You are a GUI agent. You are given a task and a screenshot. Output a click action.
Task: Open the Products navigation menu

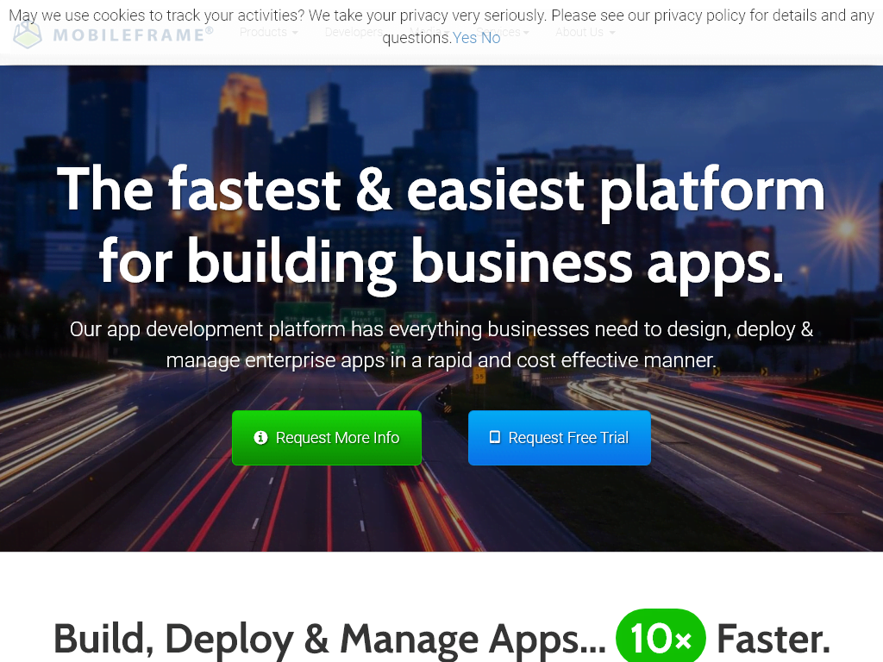264,32
